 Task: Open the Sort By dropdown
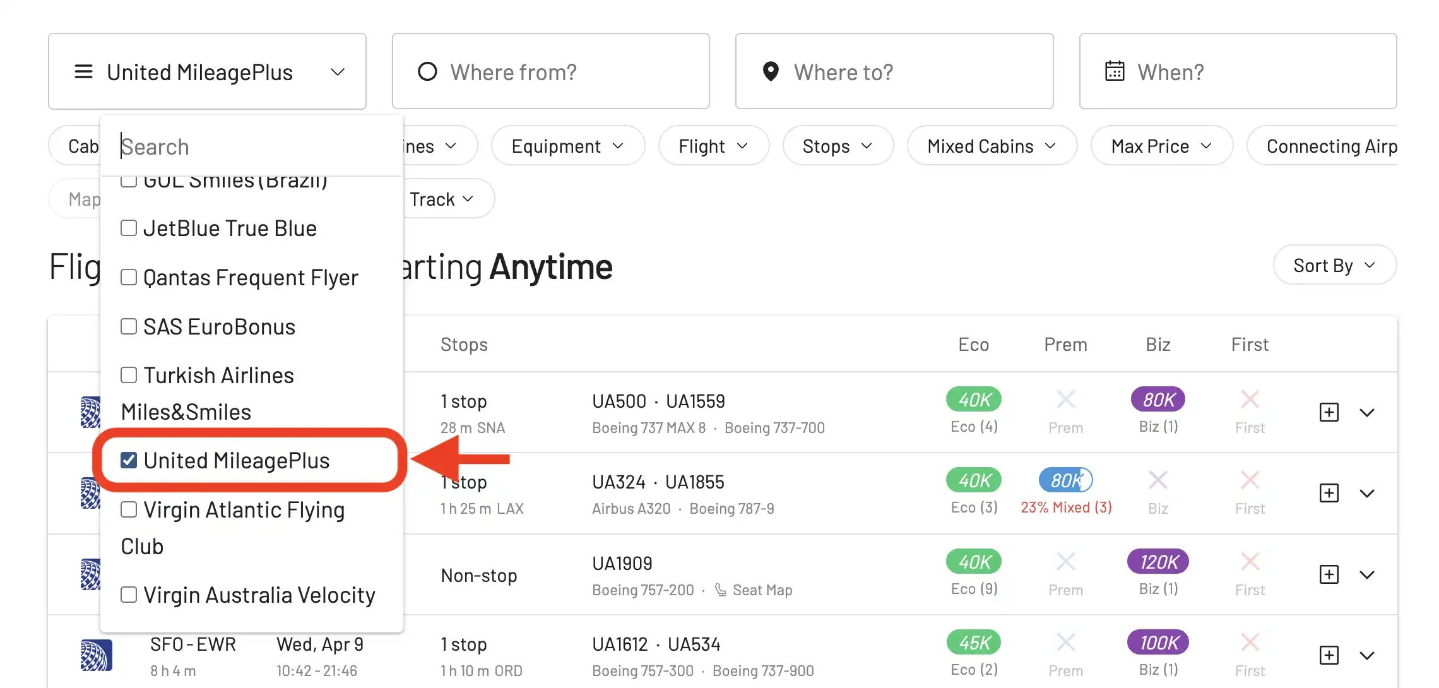coord(1335,265)
